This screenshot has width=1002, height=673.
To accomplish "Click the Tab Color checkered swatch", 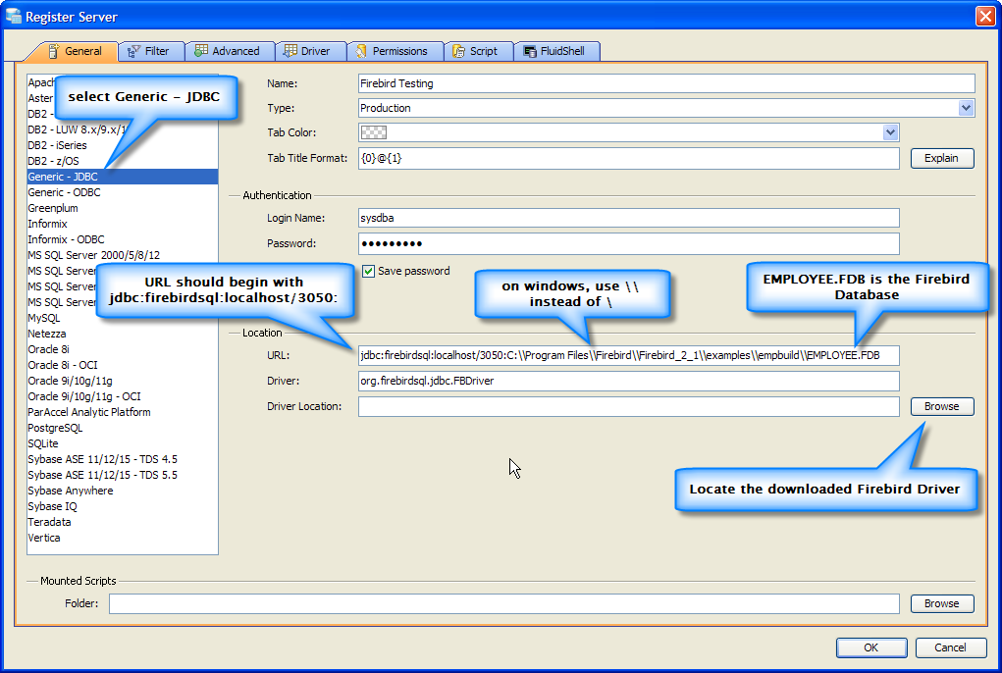I will 374,132.
